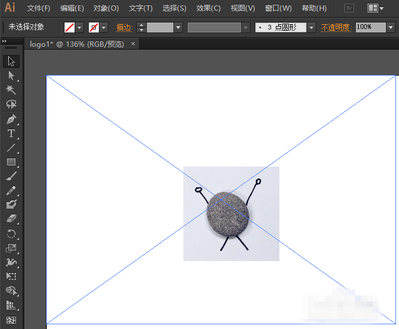Open the 效果(C) menu

click(208, 8)
